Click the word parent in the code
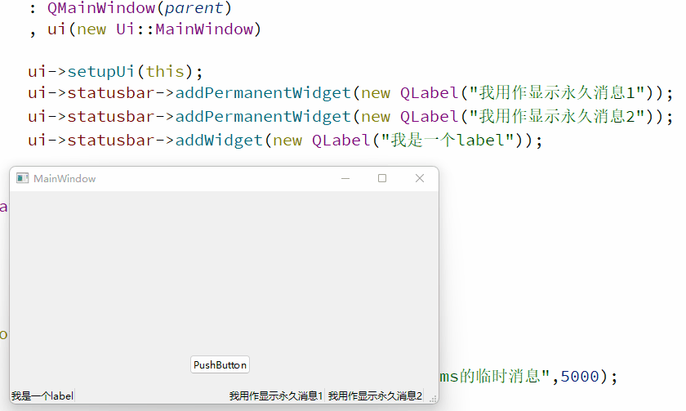 194,8
